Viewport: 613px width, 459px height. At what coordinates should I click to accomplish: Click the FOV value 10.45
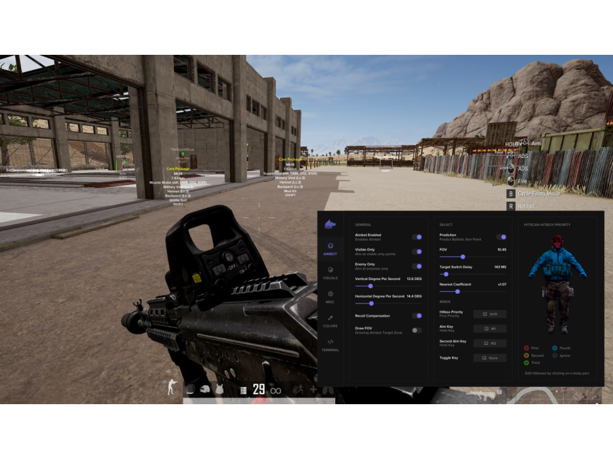pyautogui.click(x=502, y=249)
